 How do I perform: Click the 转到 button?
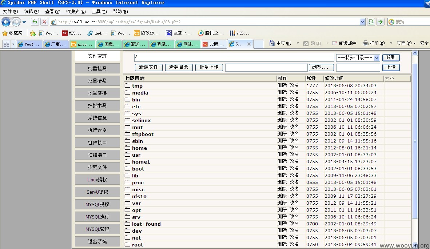click(x=391, y=57)
